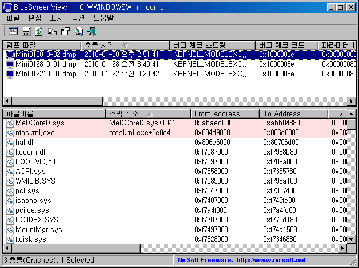Refresh the crash list toolbar icon

(39, 31)
